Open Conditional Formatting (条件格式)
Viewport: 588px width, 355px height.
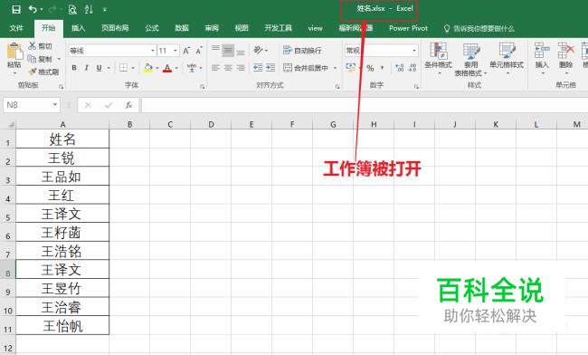(438, 58)
